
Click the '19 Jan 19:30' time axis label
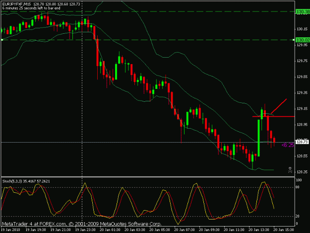click(x=36, y=230)
